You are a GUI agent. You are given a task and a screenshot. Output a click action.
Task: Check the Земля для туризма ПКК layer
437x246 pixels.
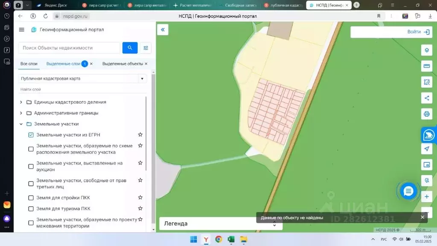(x=31, y=209)
